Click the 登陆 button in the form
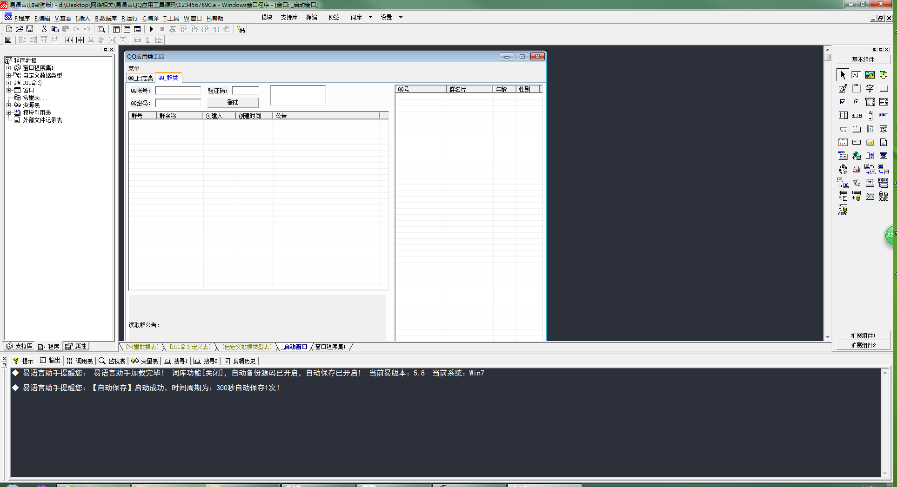Image resolution: width=897 pixels, height=487 pixels. pos(233,102)
